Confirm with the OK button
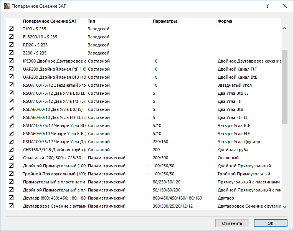The image size is (294, 231). pyautogui.click(x=270, y=223)
